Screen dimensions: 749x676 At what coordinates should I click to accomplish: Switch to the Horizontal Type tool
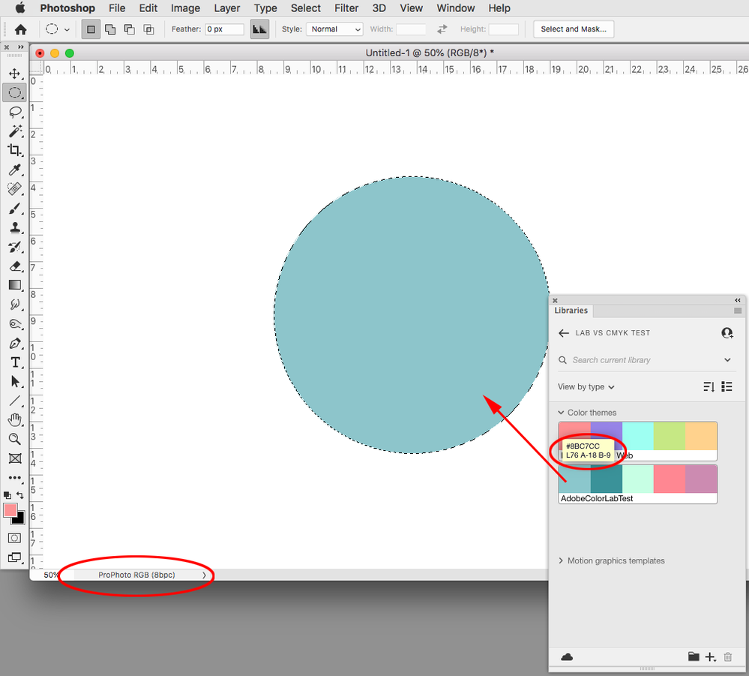pyautogui.click(x=15, y=362)
